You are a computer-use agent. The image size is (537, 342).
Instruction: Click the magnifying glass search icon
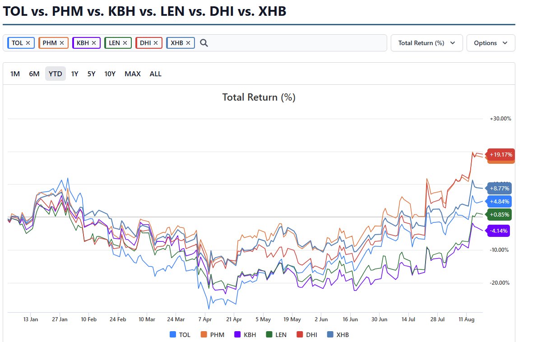pyautogui.click(x=204, y=43)
